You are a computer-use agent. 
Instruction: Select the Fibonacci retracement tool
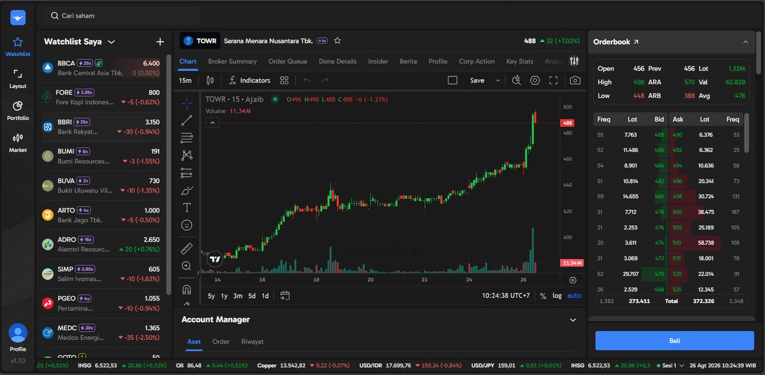click(186, 138)
